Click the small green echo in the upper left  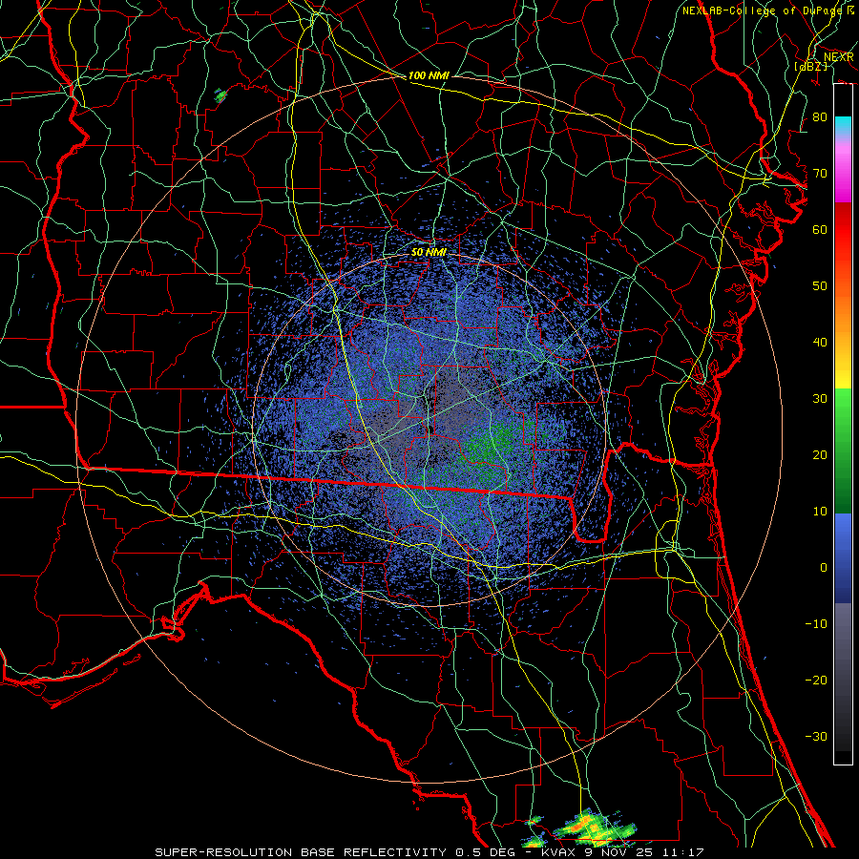220,95
